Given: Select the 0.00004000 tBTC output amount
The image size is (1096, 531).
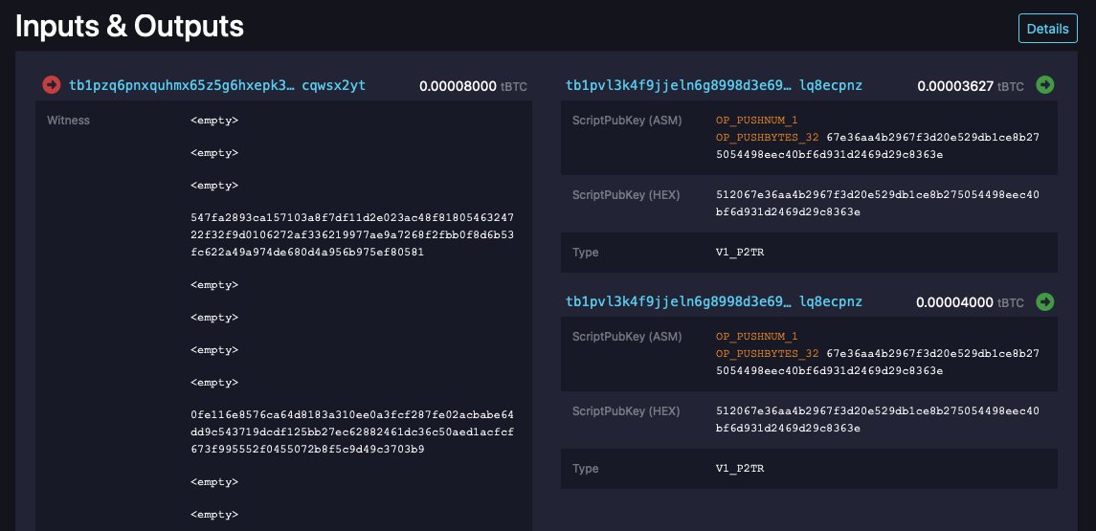Looking at the screenshot, I should [971, 302].
